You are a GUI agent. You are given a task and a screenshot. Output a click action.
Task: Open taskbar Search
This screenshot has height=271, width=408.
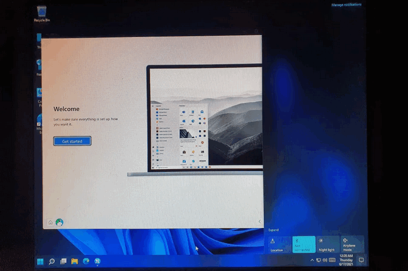pyautogui.click(x=52, y=261)
